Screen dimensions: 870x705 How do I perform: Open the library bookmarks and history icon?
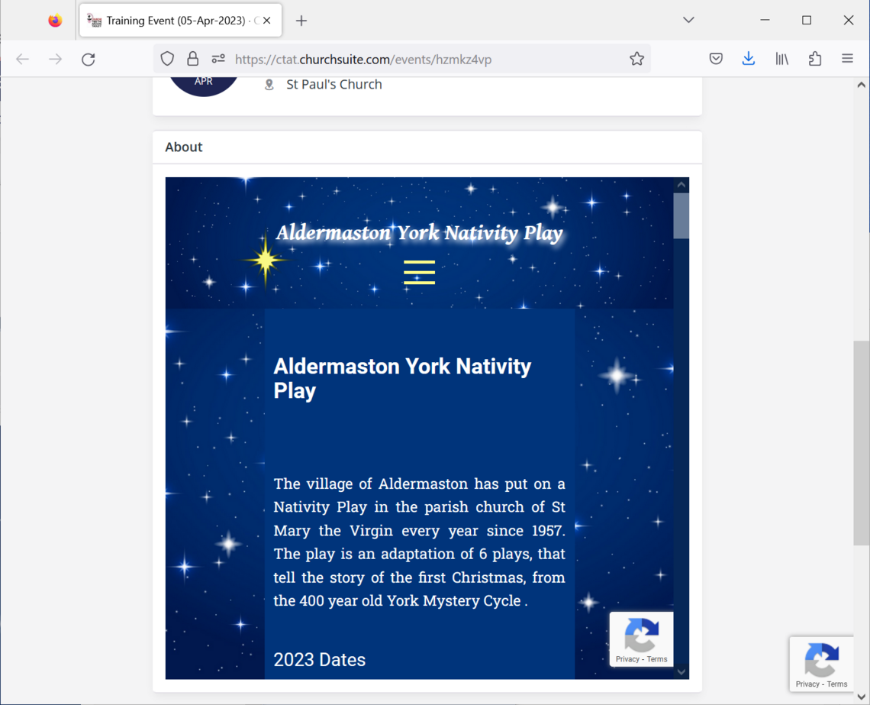click(x=781, y=59)
